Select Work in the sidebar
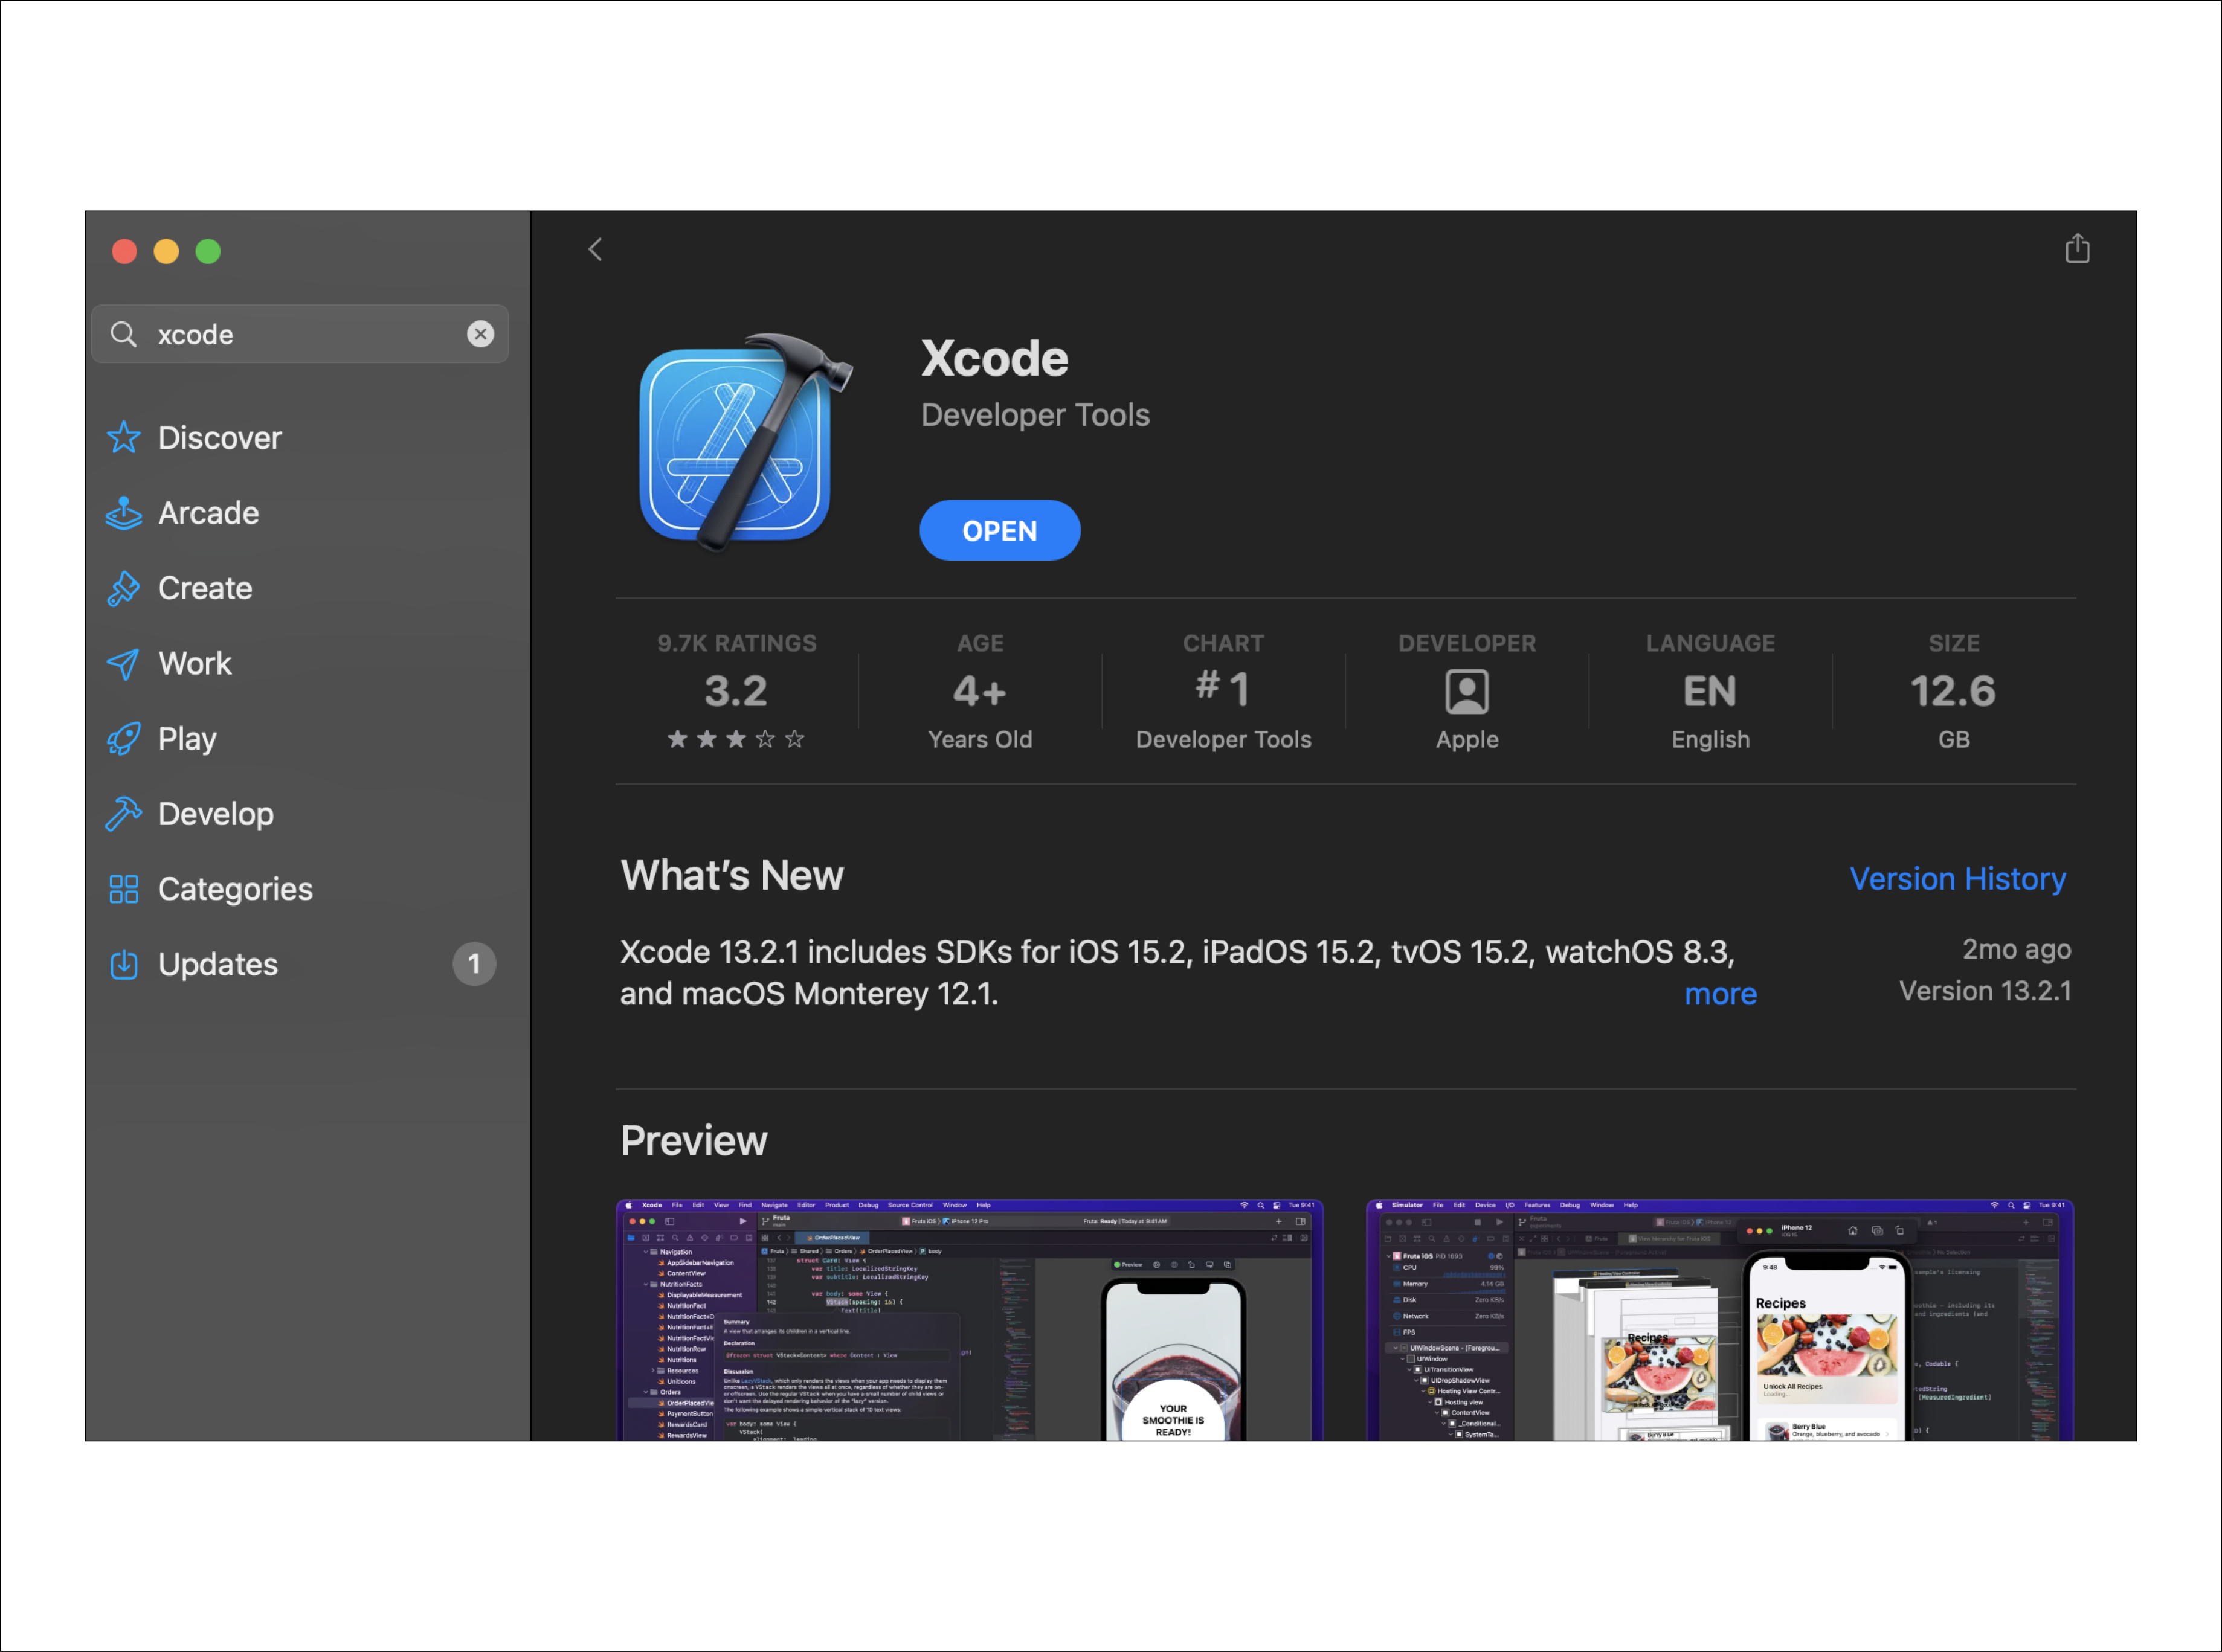 click(x=195, y=663)
